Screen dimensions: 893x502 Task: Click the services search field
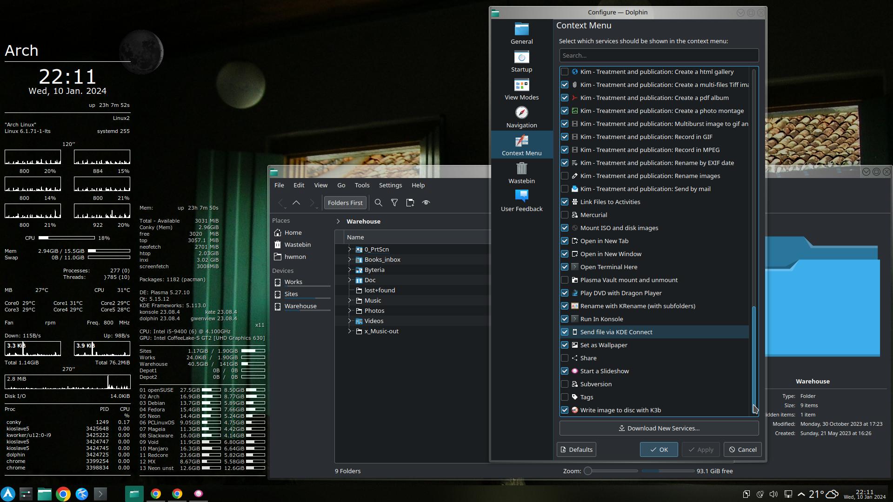coord(659,55)
